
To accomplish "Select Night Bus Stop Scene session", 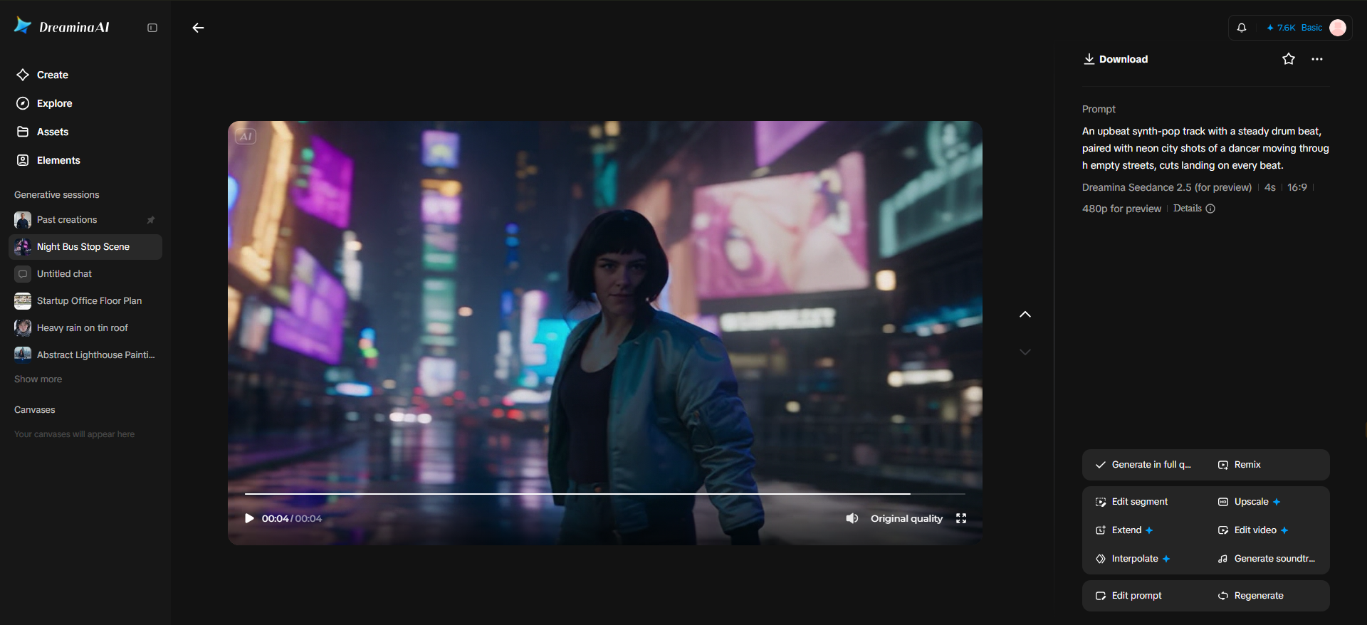I will (85, 247).
